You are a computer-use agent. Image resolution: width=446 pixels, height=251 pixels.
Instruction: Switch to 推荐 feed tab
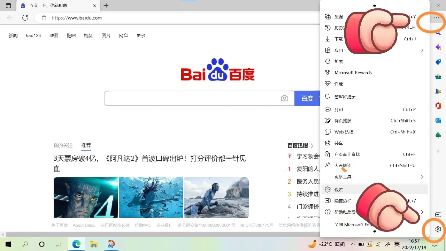pos(86,145)
